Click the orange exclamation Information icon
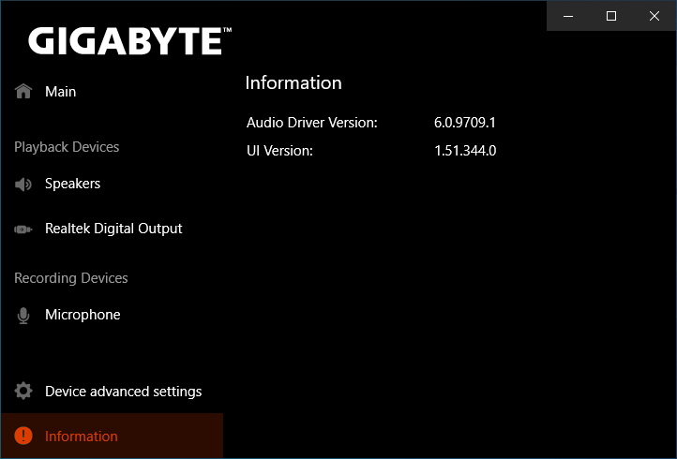The height and width of the screenshot is (459, 677). click(23, 437)
